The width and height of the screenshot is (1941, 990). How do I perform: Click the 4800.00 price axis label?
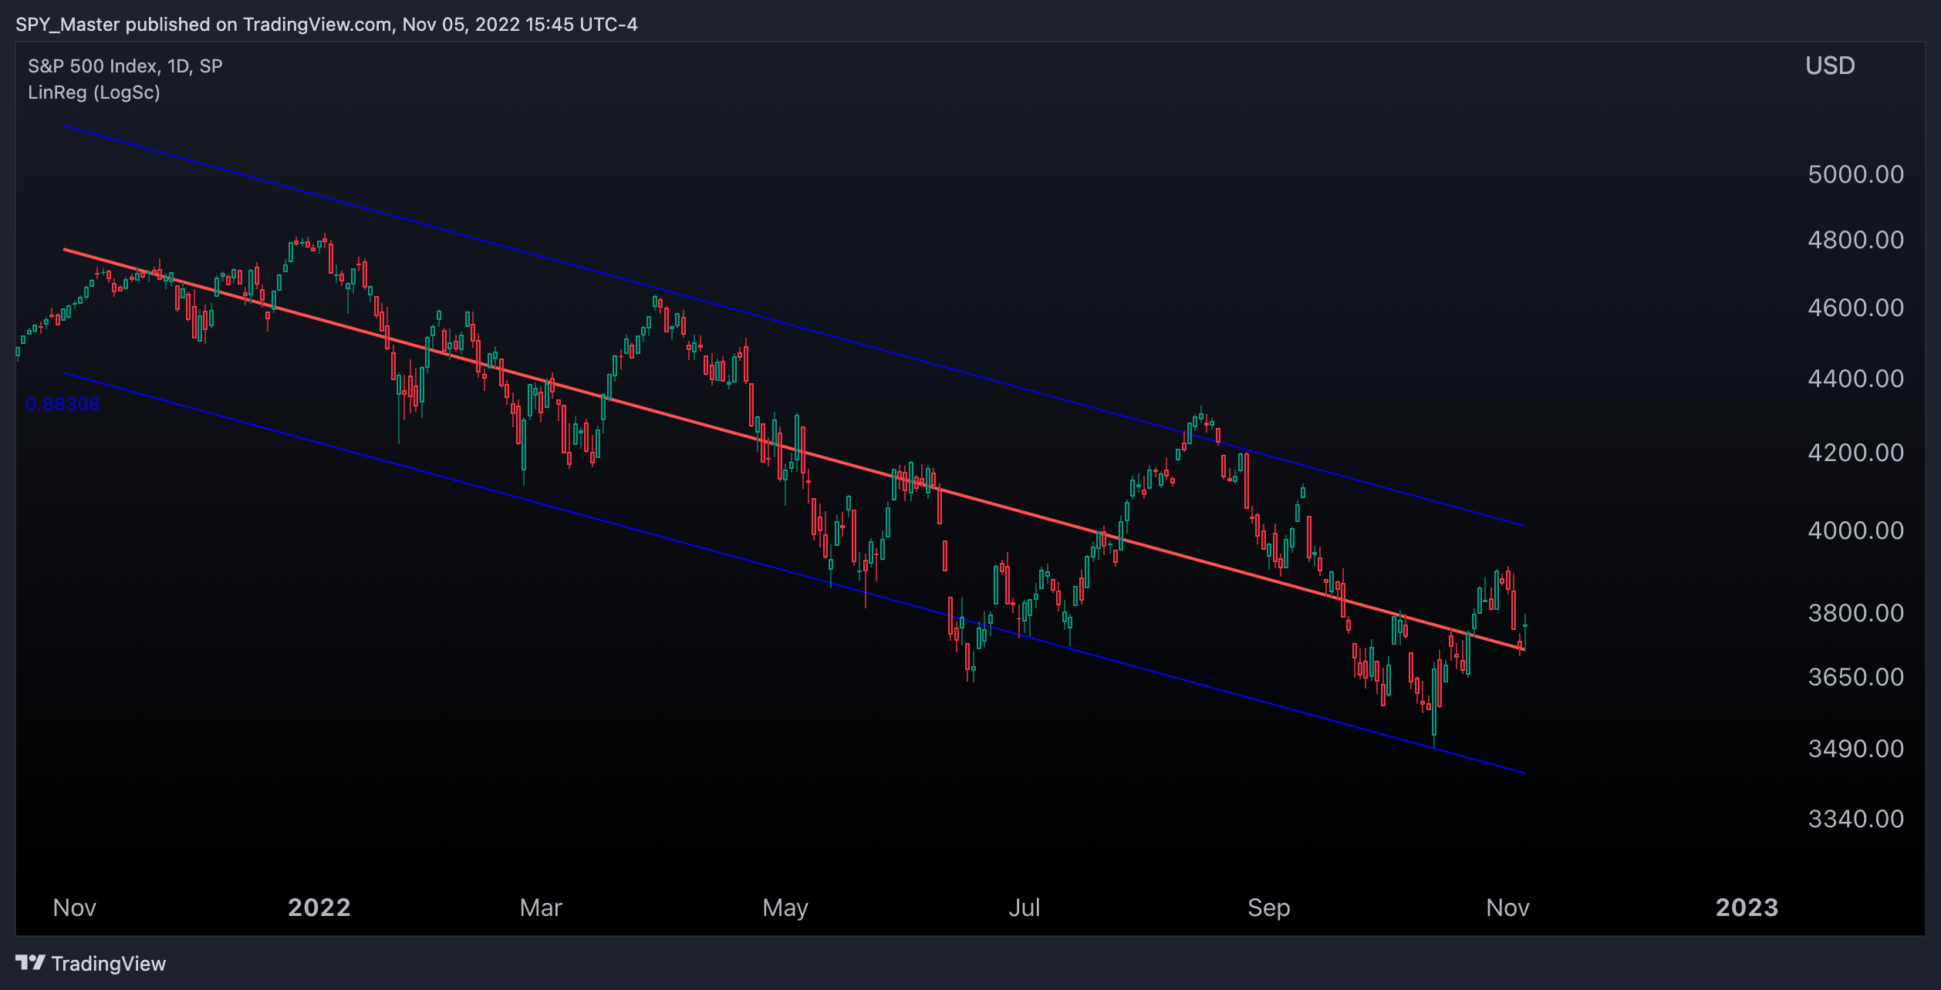tap(1855, 240)
